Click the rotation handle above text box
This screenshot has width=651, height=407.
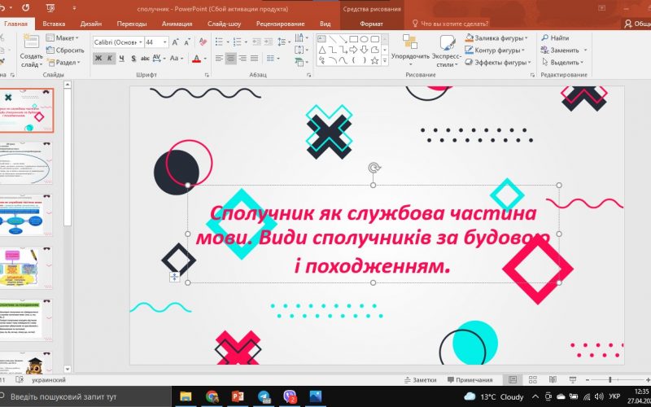click(374, 168)
